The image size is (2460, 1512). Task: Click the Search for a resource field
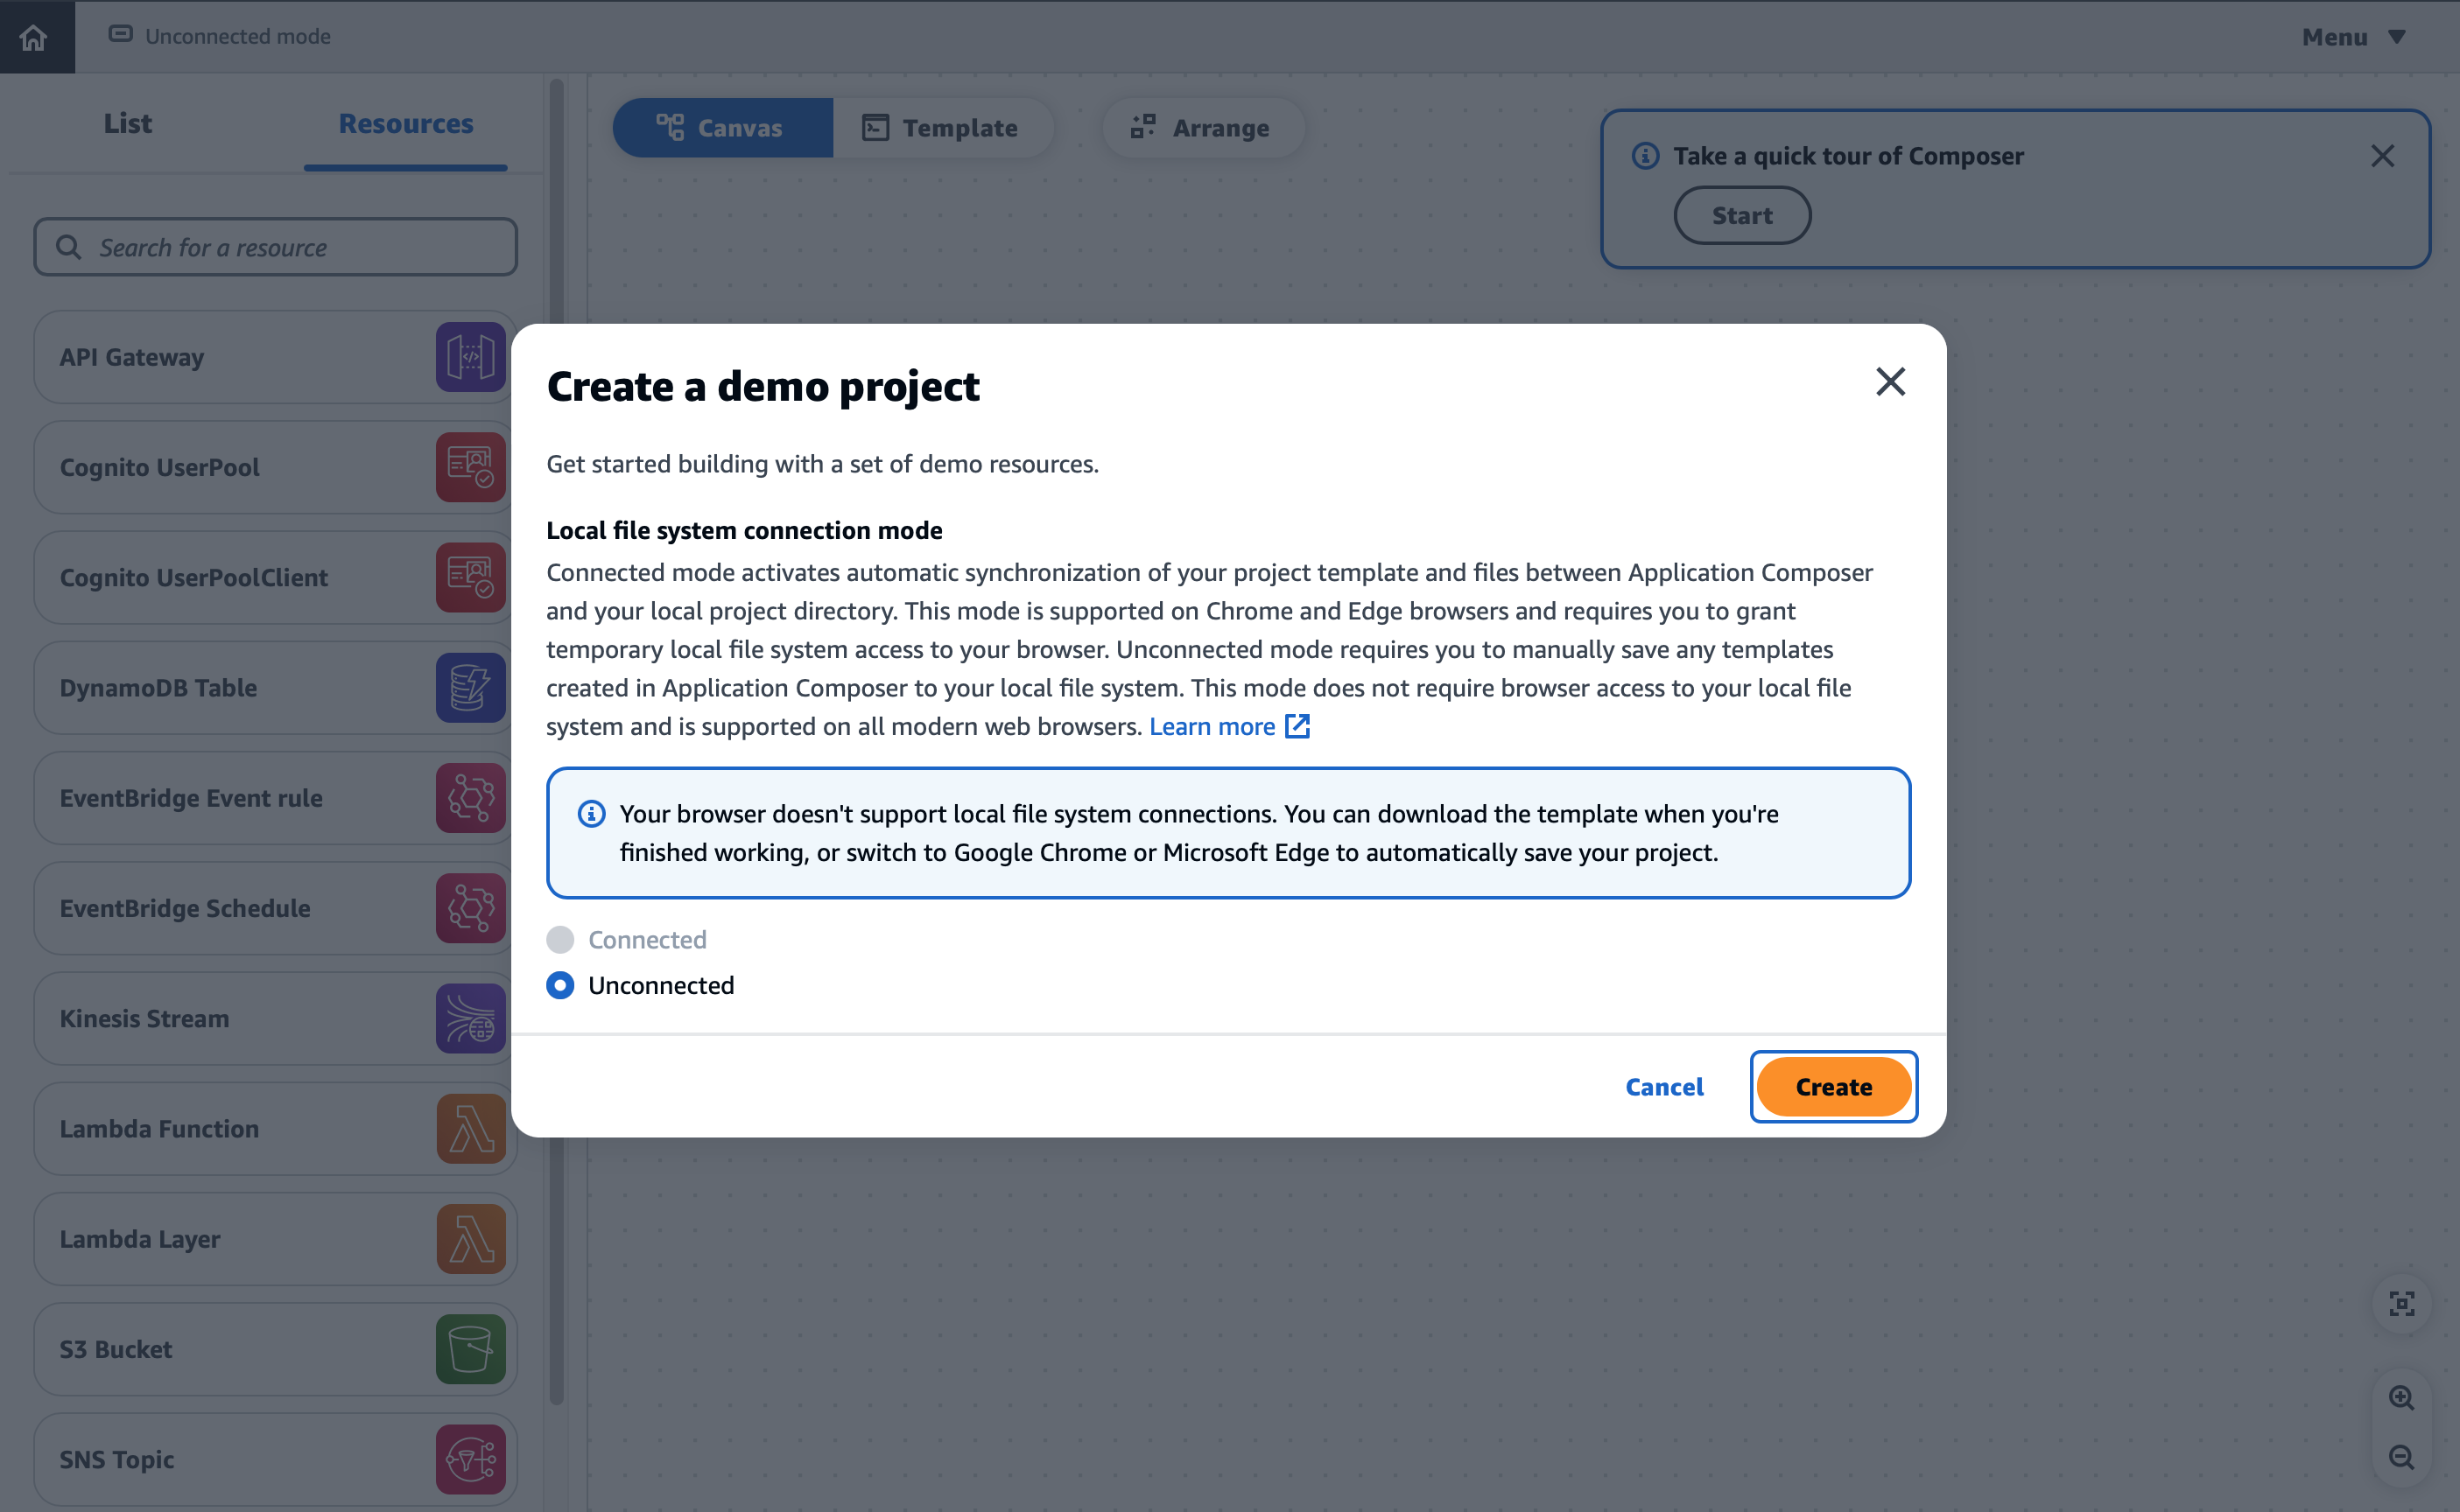click(275, 247)
